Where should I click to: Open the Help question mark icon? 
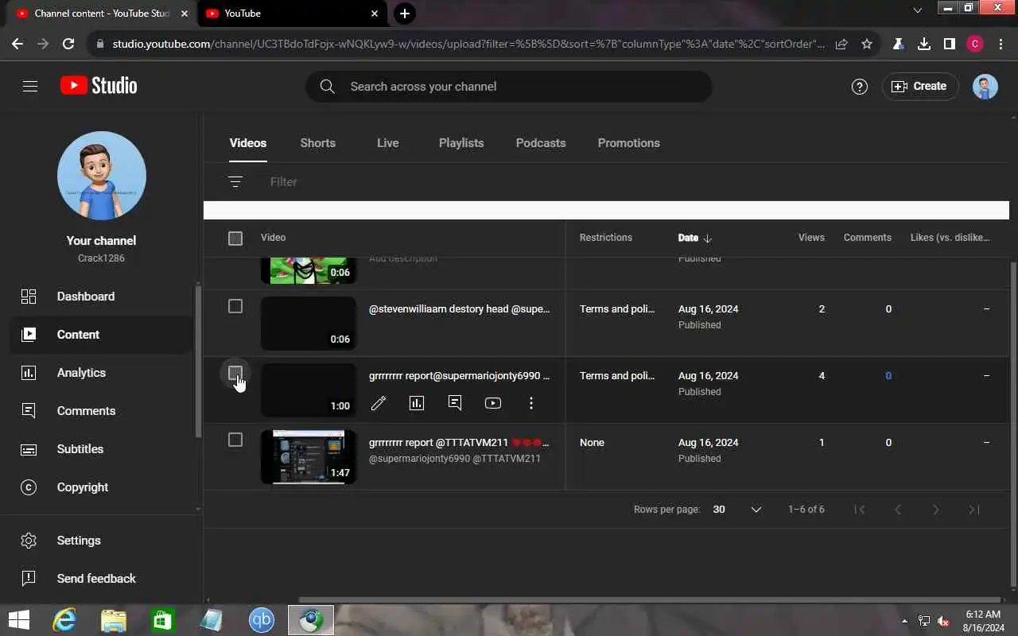859,87
